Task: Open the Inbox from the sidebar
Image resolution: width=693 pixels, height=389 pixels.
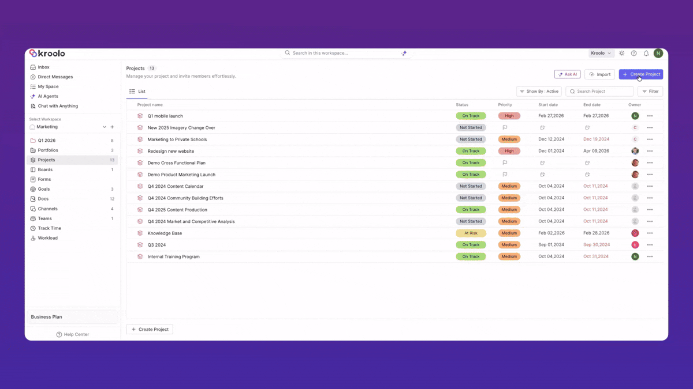Action: coord(43,67)
